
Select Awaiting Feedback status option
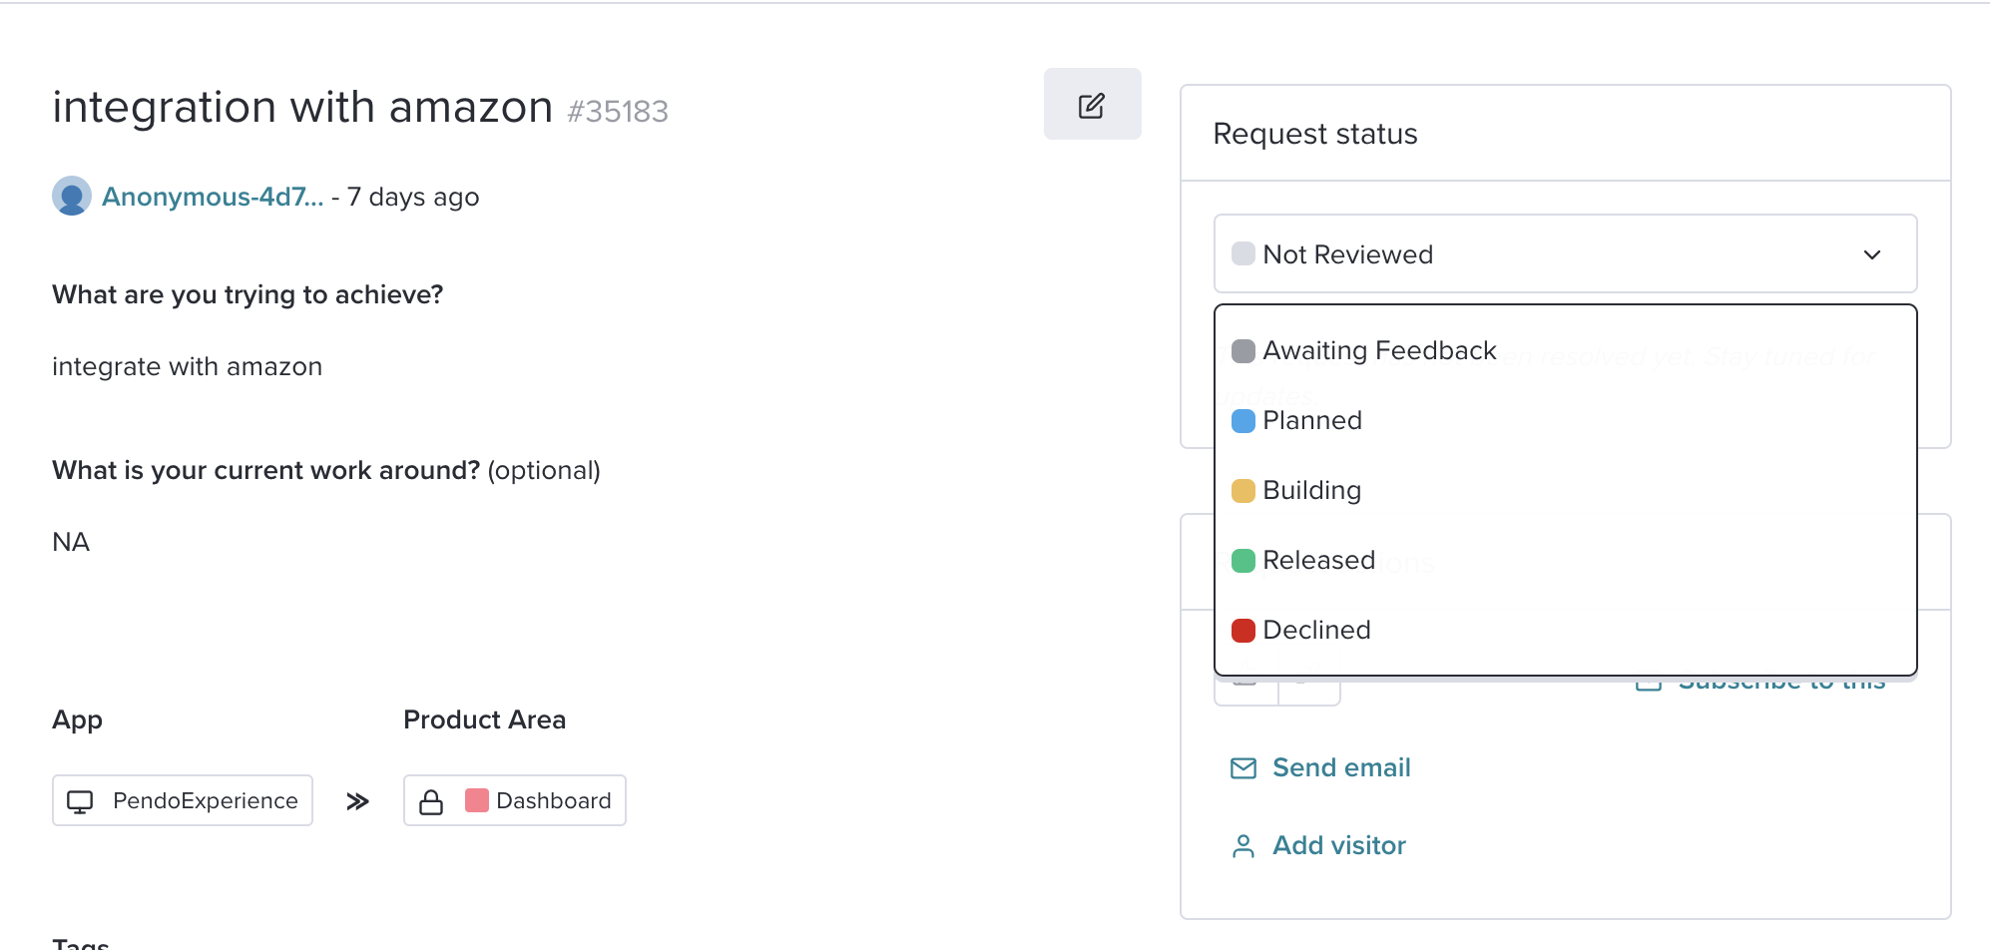pyautogui.click(x=1565, y=350)
